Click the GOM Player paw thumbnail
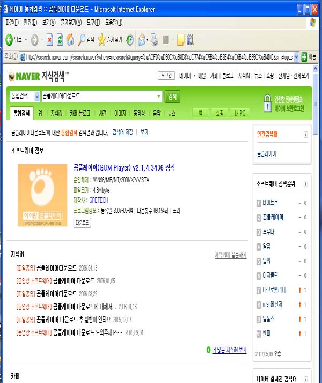322x383 pixels. point(42,195)
